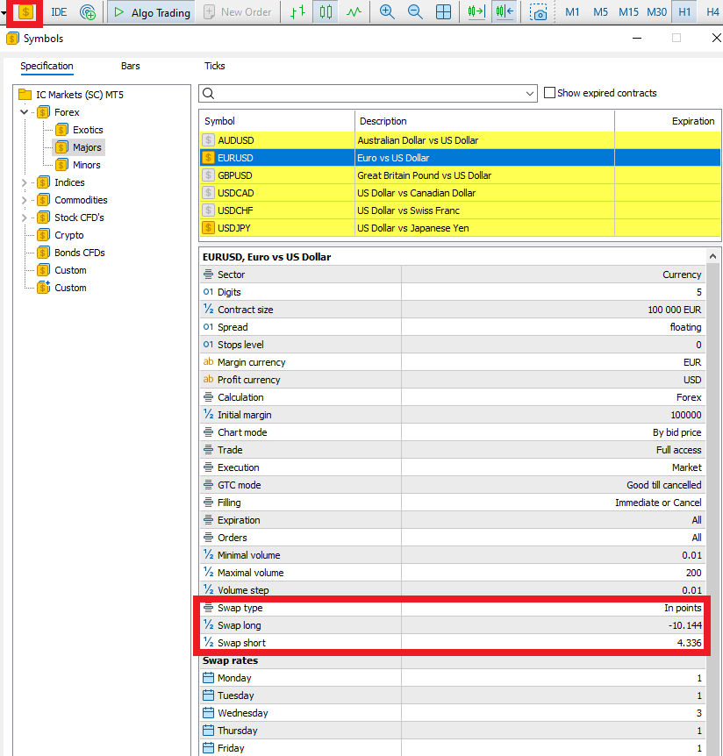Click the Symbols dollar icon in toolbar
The width and height of the screenshot is (723, 756).
coord(25,12)
